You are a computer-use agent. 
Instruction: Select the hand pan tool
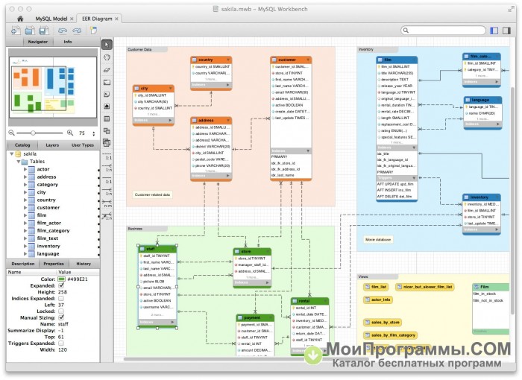(x=107, y=57)
